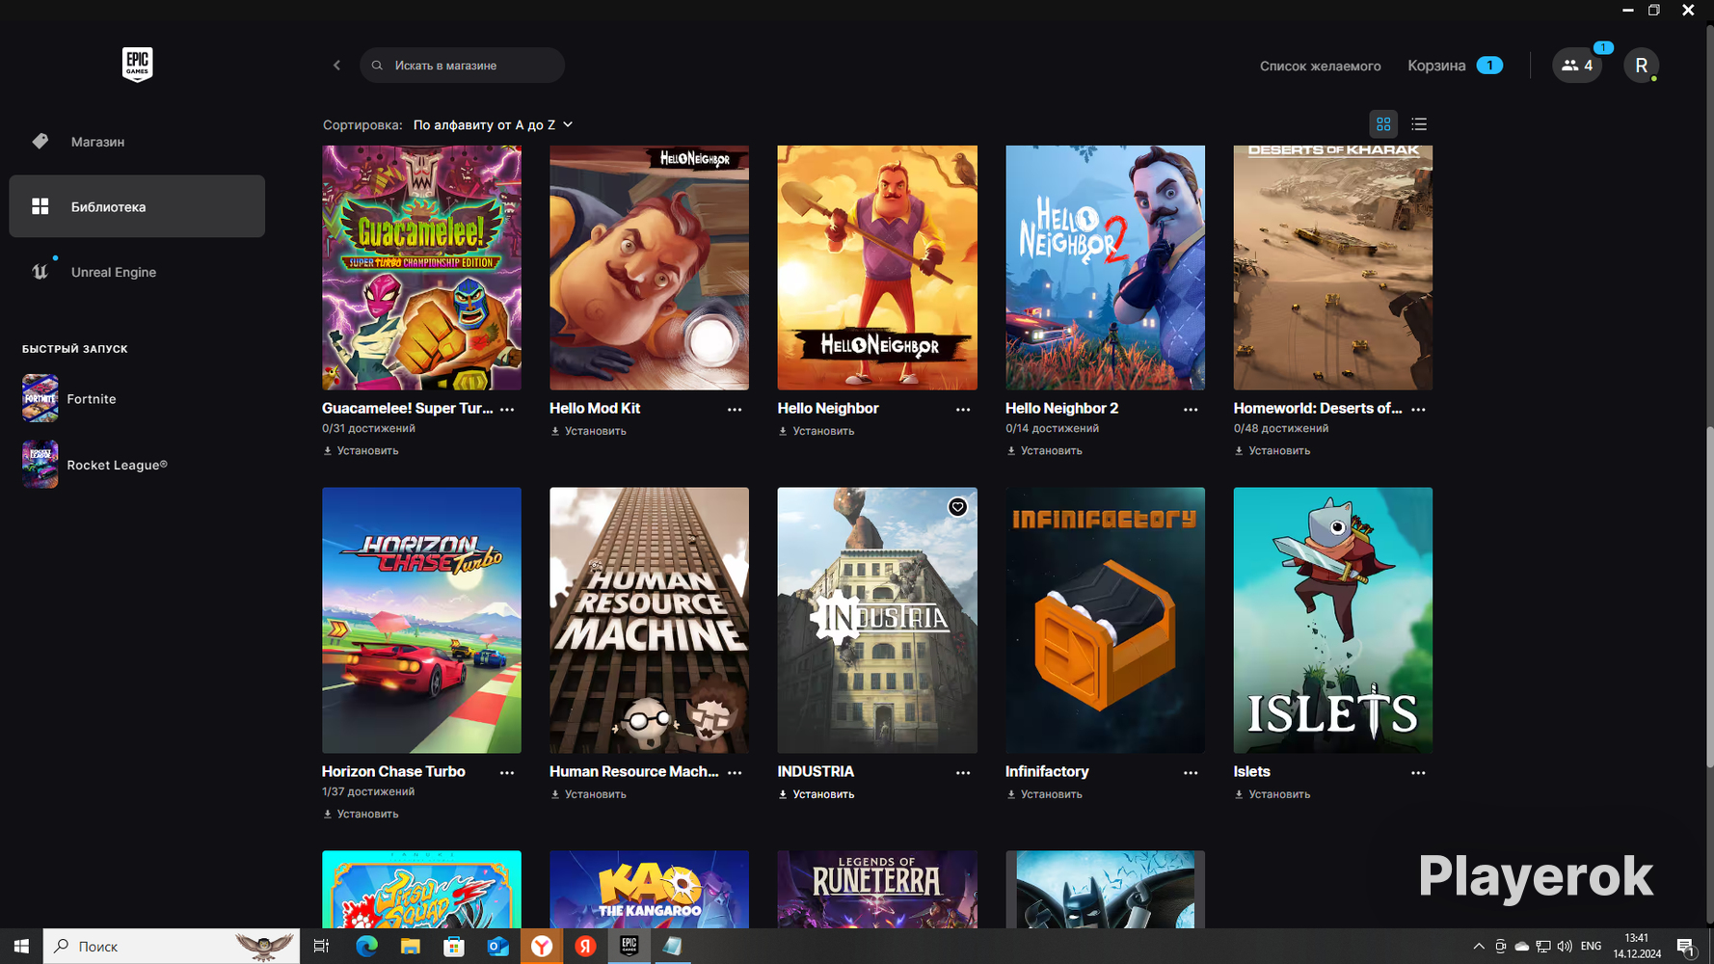Open the three-dot menu for Infinifactory
Viewport: 1714px width, 964px height.
(x=1191, y=773)
